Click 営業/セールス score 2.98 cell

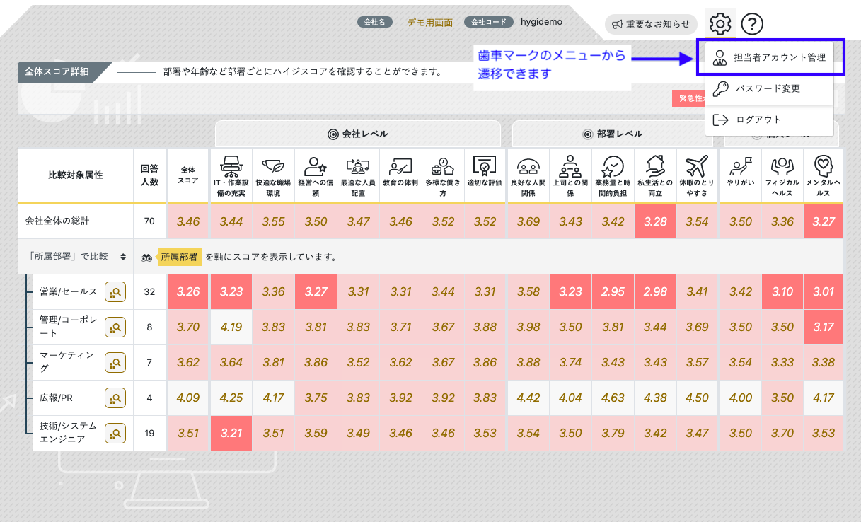click(655, 291)
